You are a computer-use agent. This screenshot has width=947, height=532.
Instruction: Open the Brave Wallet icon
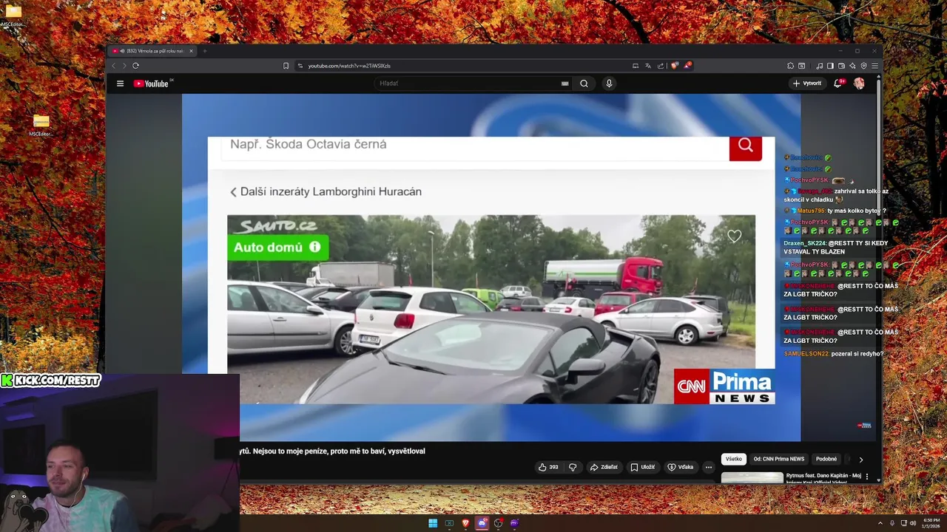tap(841, 66)
